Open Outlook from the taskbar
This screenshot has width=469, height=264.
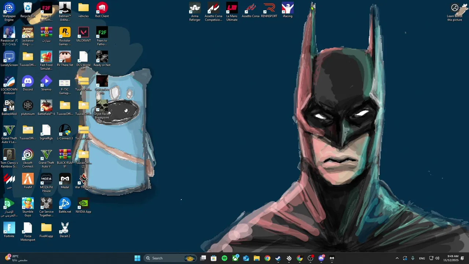[246, 258]
